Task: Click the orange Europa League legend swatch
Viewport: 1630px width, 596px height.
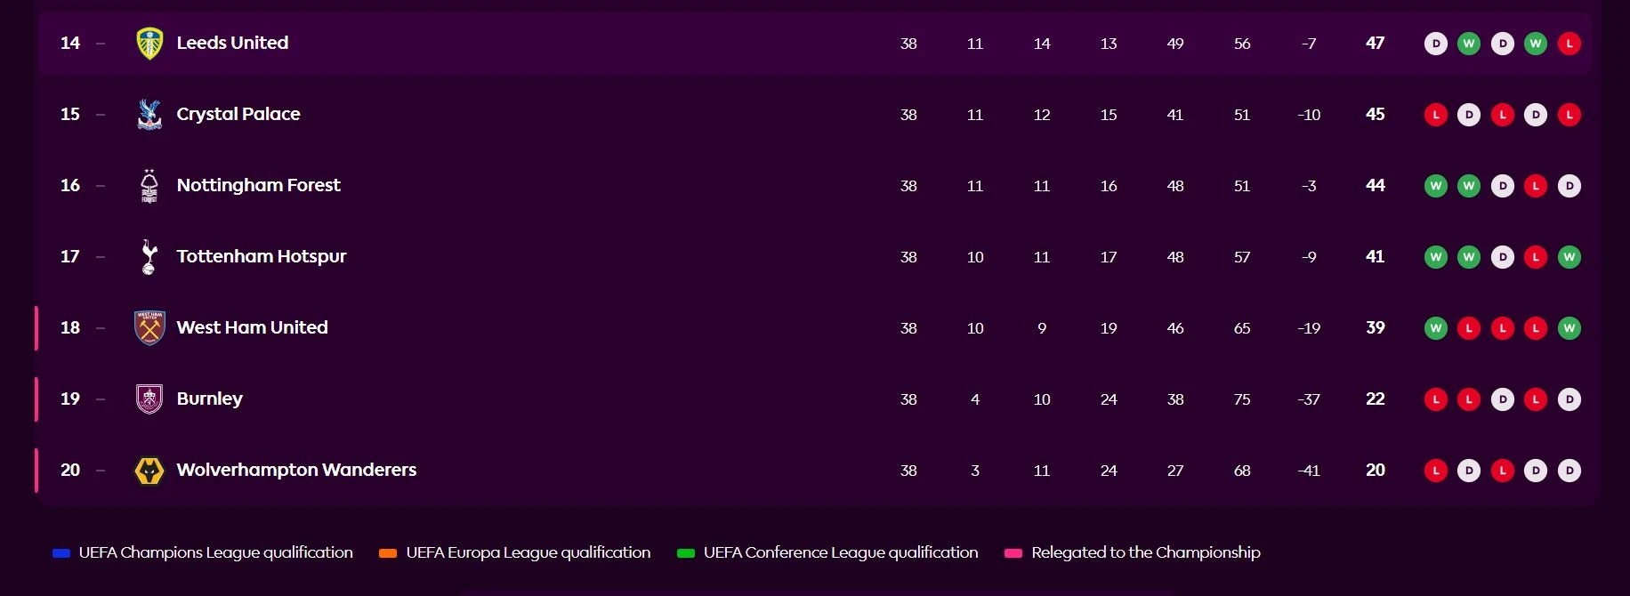Action: pyautogui.click(x=388, y=553)
